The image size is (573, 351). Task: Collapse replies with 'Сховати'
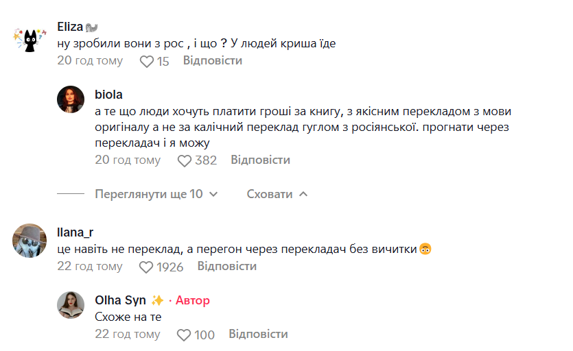[x=270, y=194]
